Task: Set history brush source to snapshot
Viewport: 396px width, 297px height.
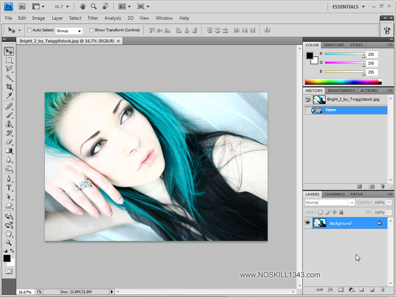Action: pyautogui.click(x=308, y=99)
